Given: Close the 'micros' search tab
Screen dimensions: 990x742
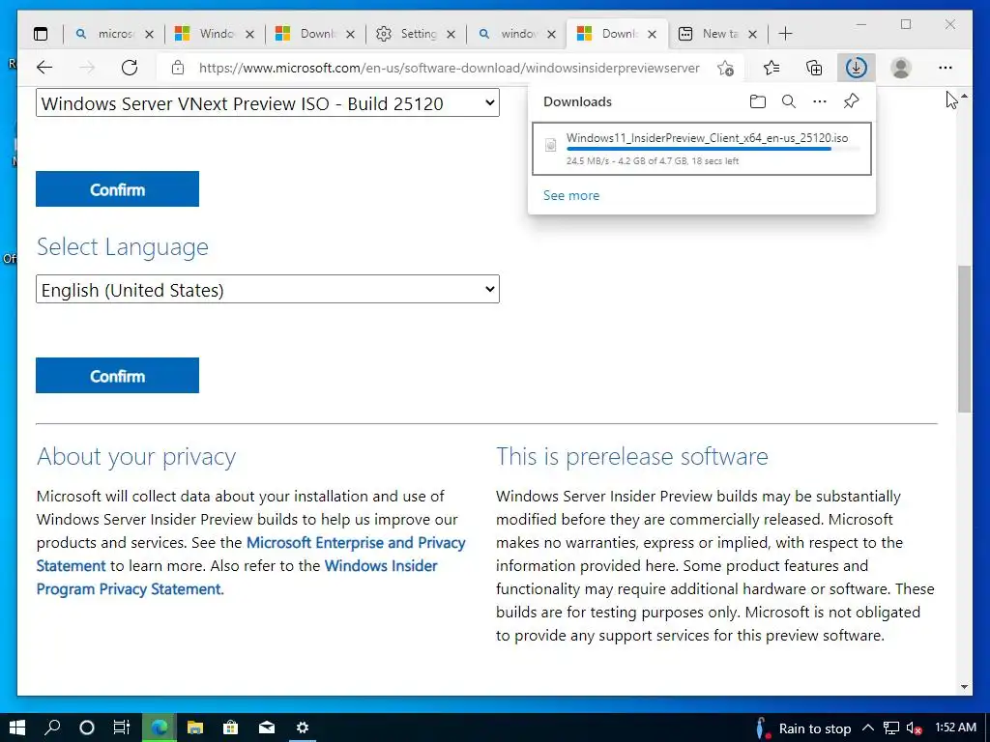Looking at the screenshot, I should click(x=149, y=34).
